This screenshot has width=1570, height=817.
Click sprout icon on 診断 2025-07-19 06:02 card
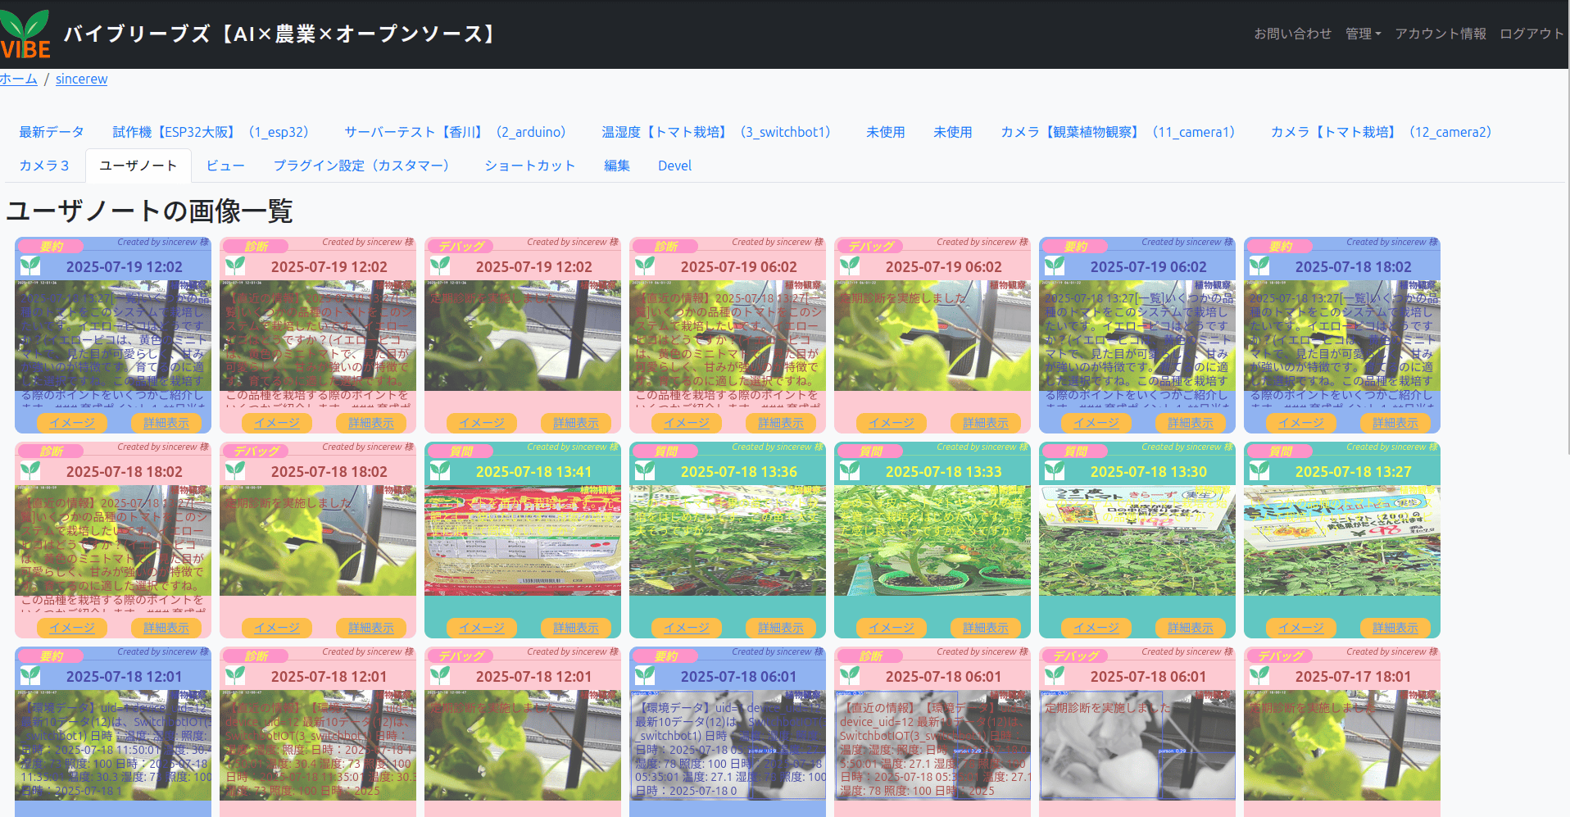pyautogui.click(x=645, y=266)
